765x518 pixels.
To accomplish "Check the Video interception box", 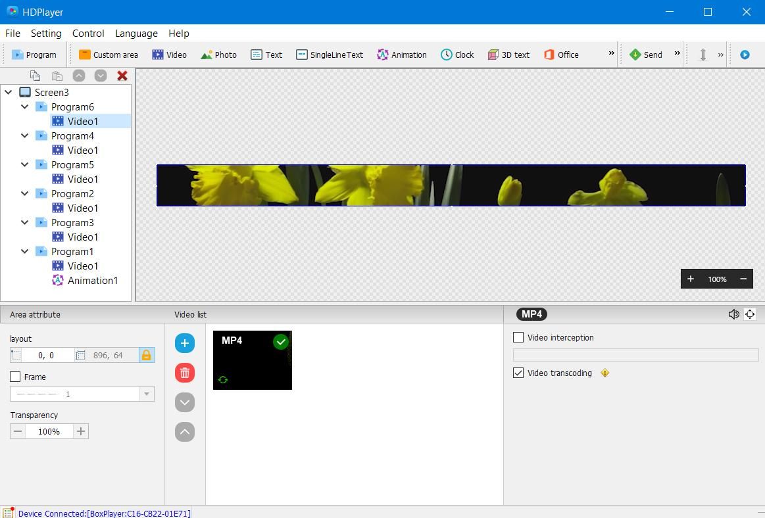I will tap(518, 337).
